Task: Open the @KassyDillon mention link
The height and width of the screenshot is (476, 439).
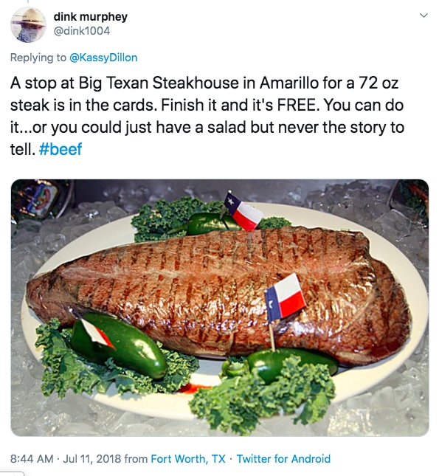Action: click(x=103, y=58)
